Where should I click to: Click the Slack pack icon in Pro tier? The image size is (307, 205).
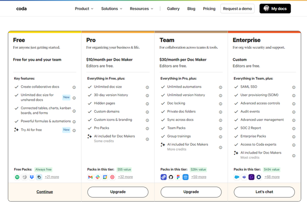click(98, 177)
